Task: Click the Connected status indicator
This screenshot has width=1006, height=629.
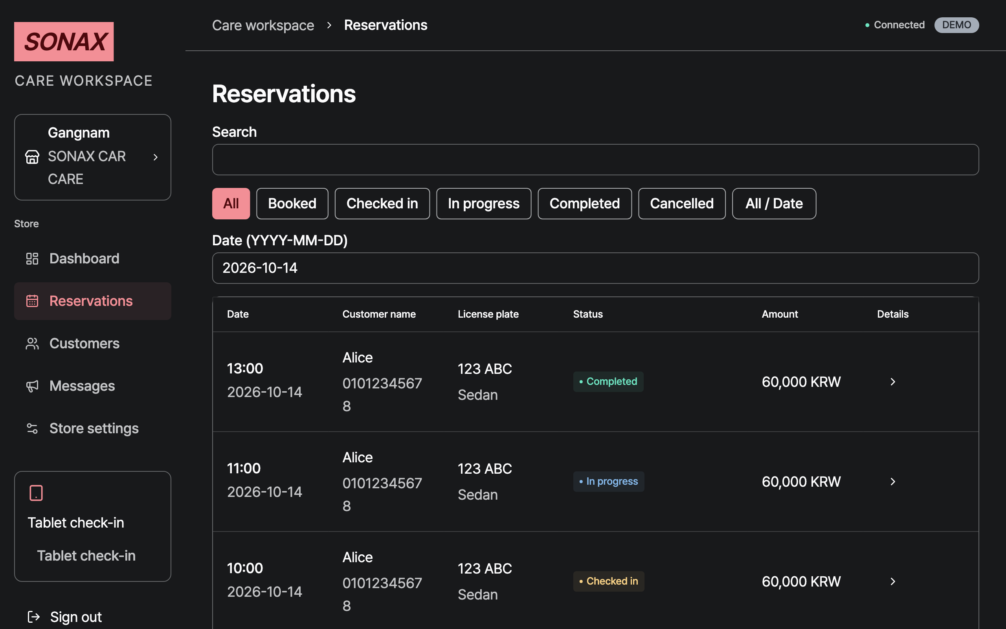Action: pyautogui.click(x=894, y=25)
